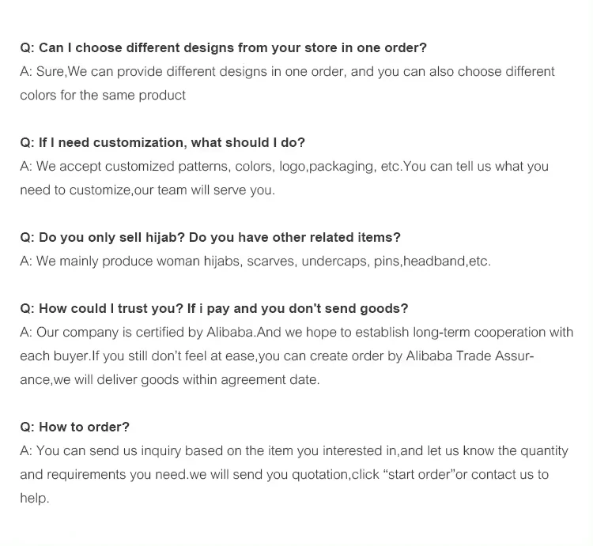Click the words "Alibaba Trade Assur-"
This screenshot has height=546, width=593.
(470, 356)
